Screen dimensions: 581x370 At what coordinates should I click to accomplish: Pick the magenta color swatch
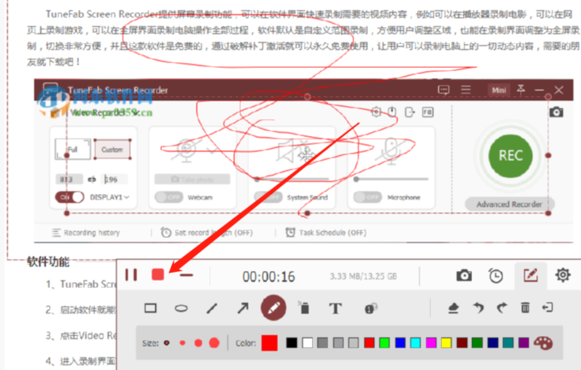[431, 343]
